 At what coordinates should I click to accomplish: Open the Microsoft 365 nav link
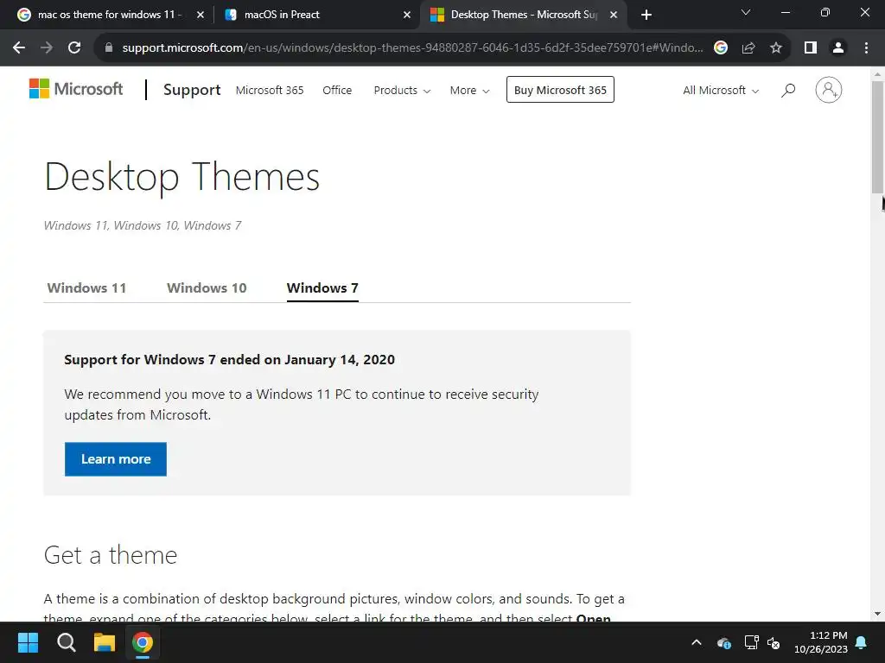[270, 90]
